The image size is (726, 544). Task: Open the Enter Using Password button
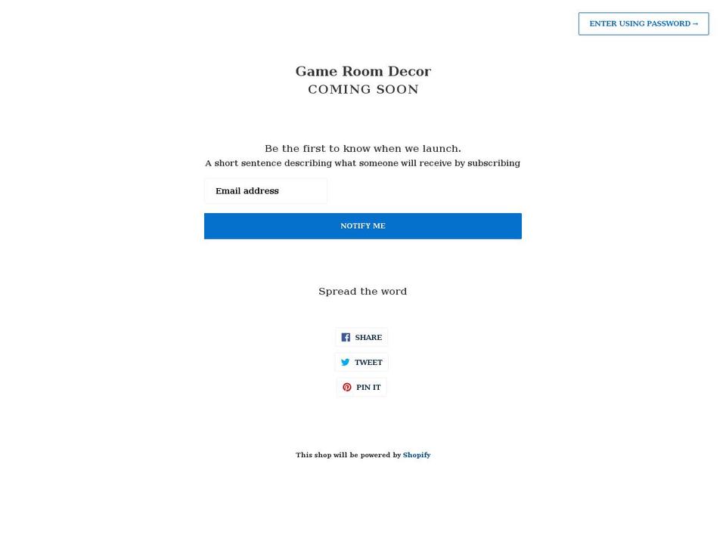[x=643, y=24]
